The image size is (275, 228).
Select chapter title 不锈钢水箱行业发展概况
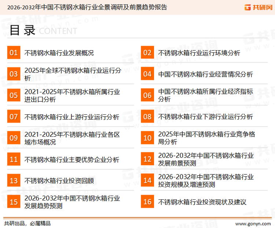click(59, 53)
